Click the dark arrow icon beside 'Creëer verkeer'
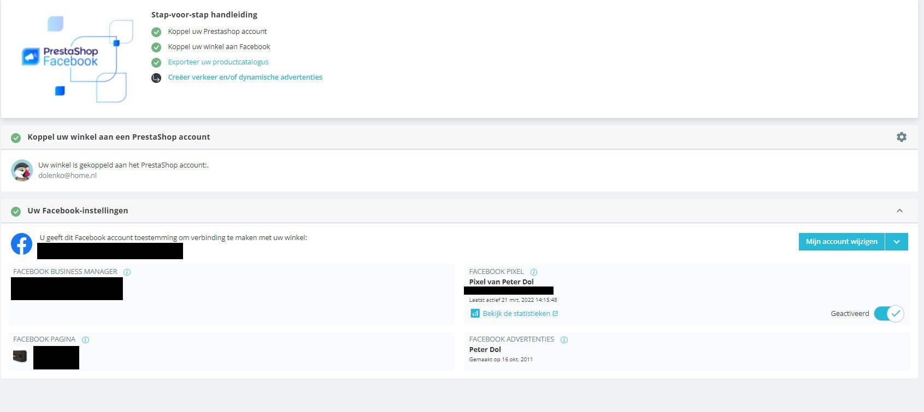The height and width of the screenshot is (412, 924). tap(156, 77)
